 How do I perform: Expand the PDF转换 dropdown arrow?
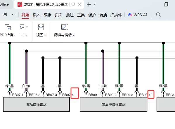[15, 35]
